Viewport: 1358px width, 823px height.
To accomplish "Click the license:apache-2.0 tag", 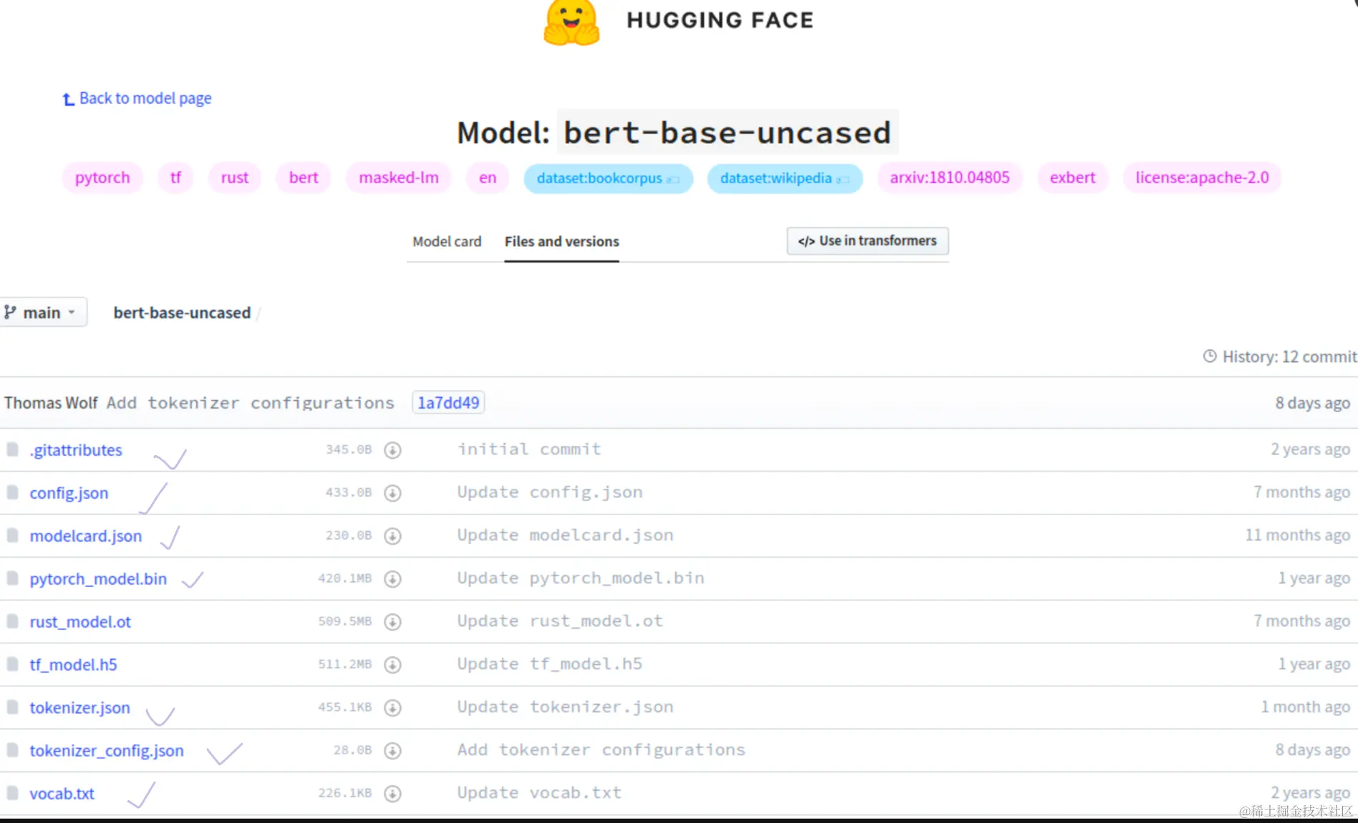I will 1202,177.
